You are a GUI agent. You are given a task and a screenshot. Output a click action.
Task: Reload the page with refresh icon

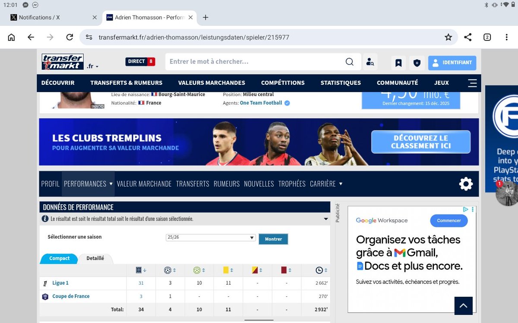(69, 37)
